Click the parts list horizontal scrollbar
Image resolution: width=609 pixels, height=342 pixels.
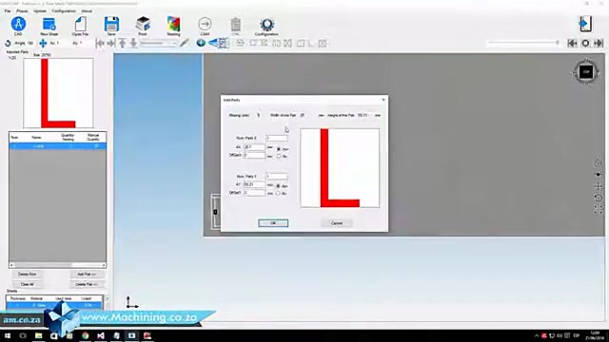click(x=57, y=265)
